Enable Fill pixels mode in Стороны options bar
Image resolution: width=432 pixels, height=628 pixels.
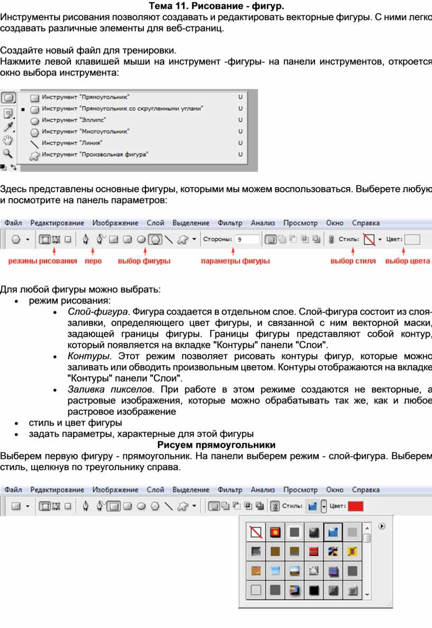coord(68,240)
